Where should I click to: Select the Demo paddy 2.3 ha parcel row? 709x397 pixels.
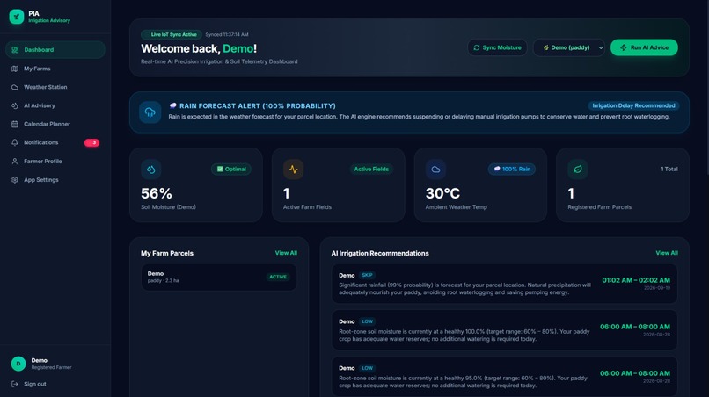pyautogui.click(x=219, y=277)
